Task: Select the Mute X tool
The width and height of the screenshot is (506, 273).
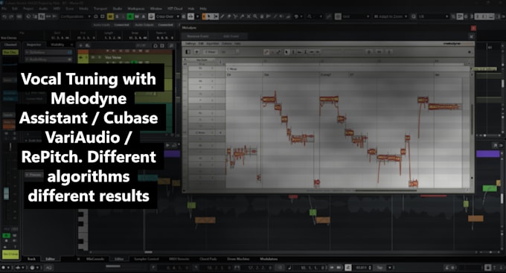Action: coord(249,16)
